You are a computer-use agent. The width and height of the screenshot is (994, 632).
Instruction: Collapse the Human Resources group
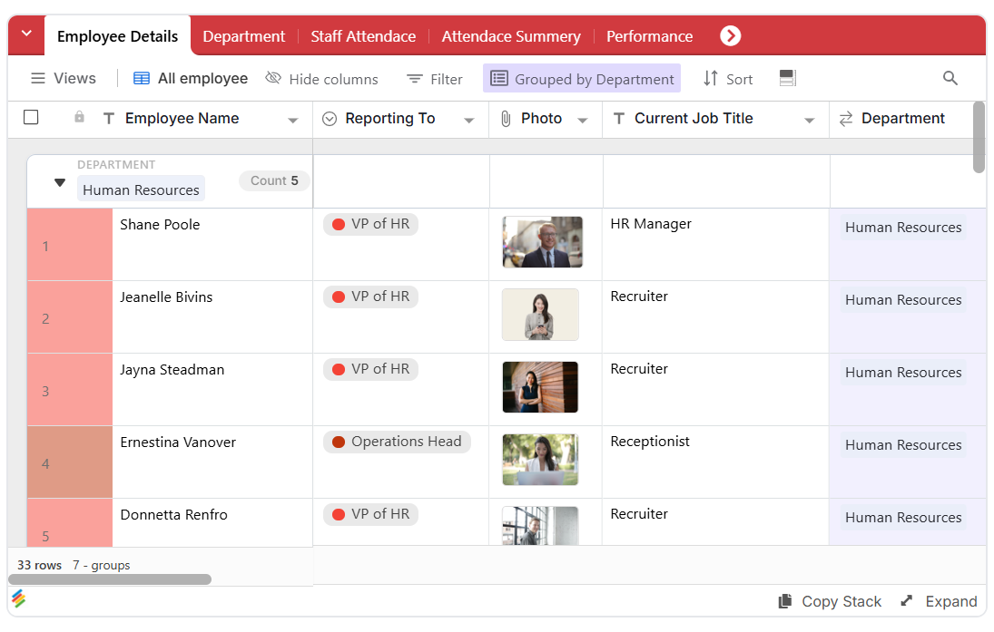click(x=60, y=182)
